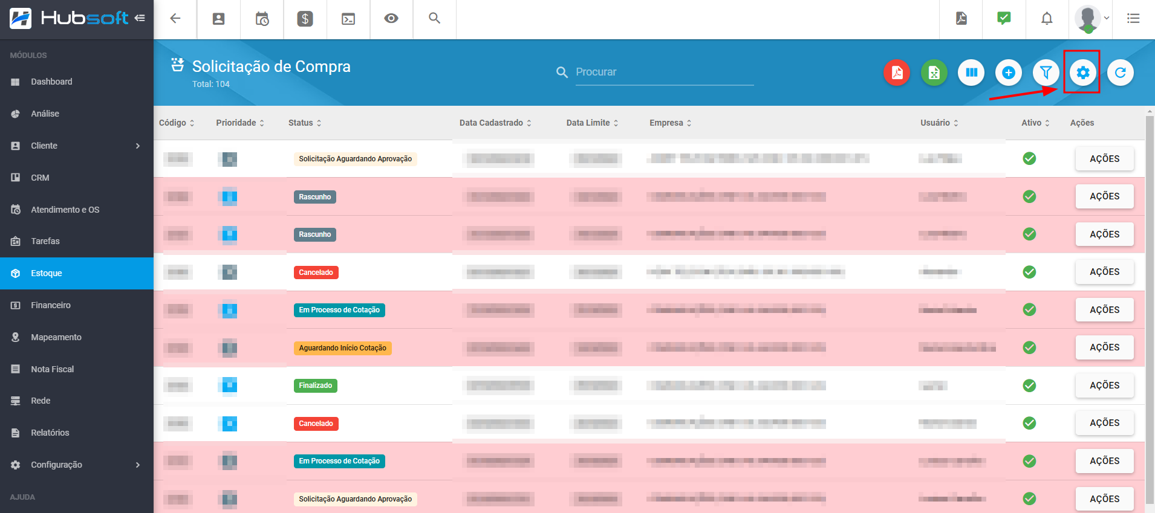The width and height of the screenshot is (1155, 513).
Task: Open AÇÕES for Aguardando Início Cotação row
Action: 1104,347
